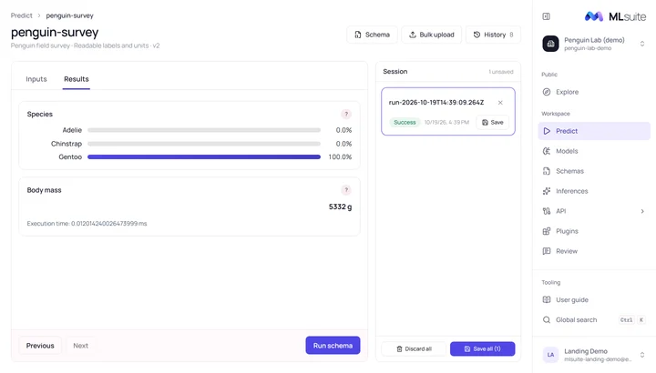Click the Predict breadcrumb link

tap(21, 15)
